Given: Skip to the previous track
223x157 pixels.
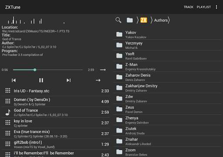Looking at the screenshot, I should pyautogui.click(x=14, y=80).
